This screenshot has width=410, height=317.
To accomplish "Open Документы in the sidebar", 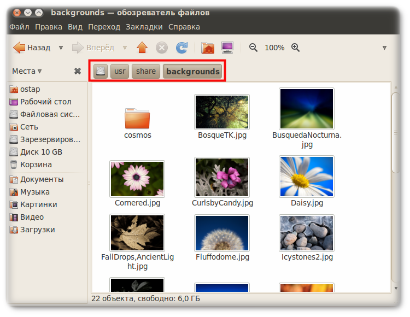I will coord(42,179).
